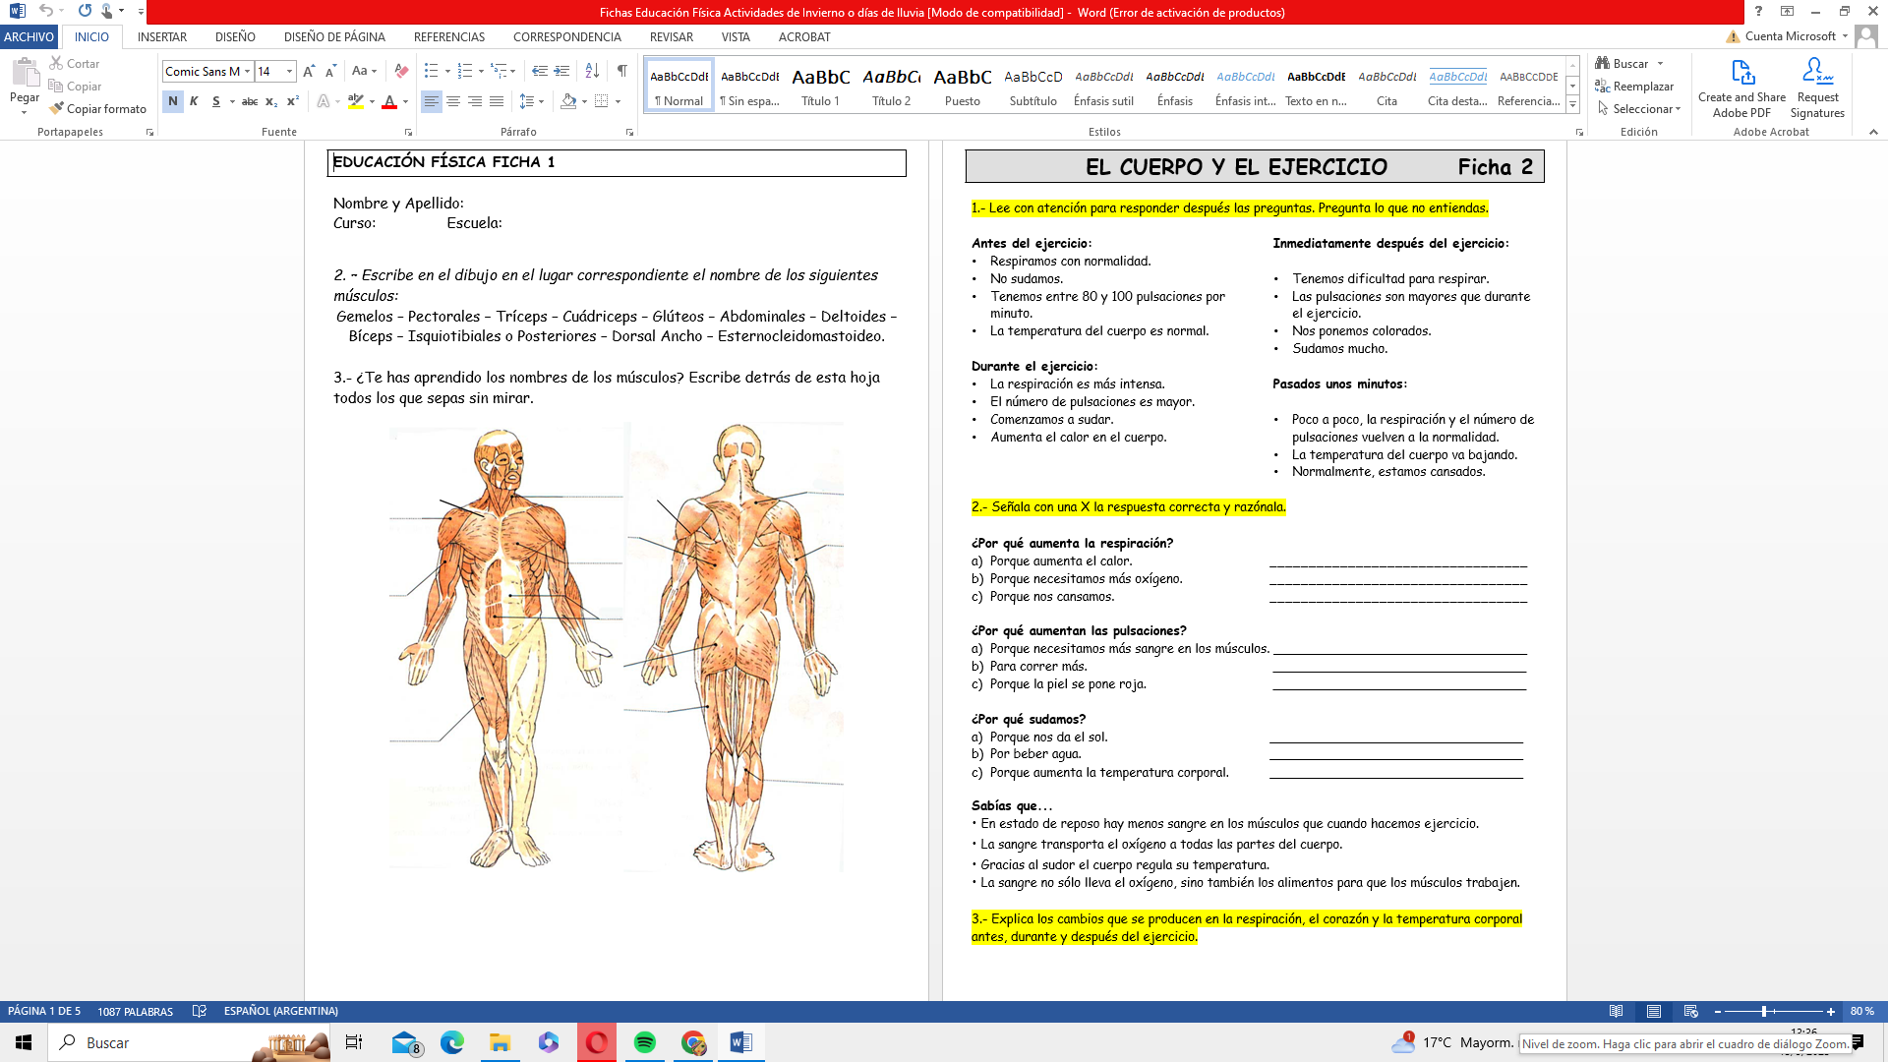Image resolution: width=1888 pixels, height=1062 pixels.
Task: Increase font size with grow font icon
Action: tap(309, 71)
